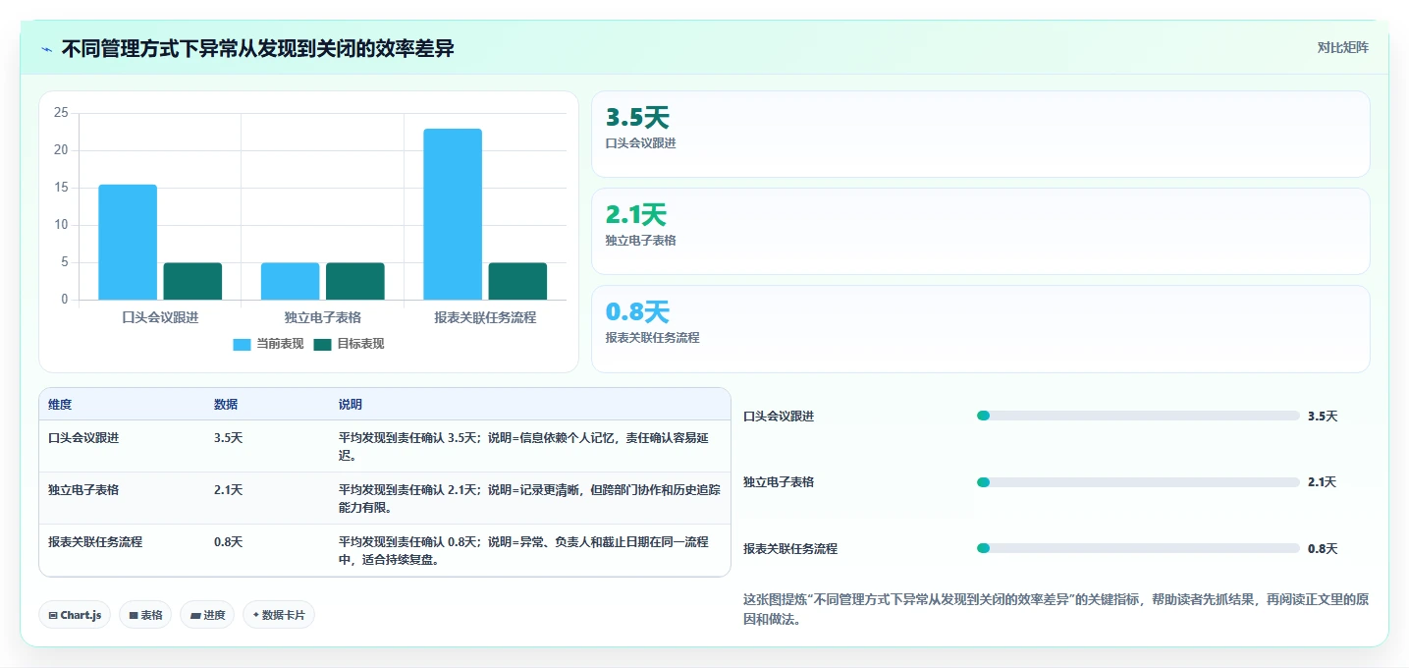Toggle the 目标表现 legend swatch
Screen dimensions: 1409x668
click(323, 344)
